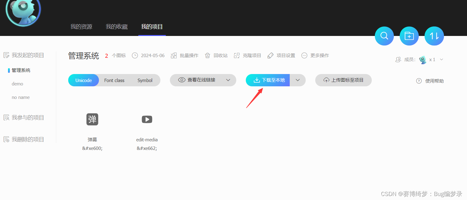Select the demo project in sidebar
467x200 pixels.
(17, 84)
